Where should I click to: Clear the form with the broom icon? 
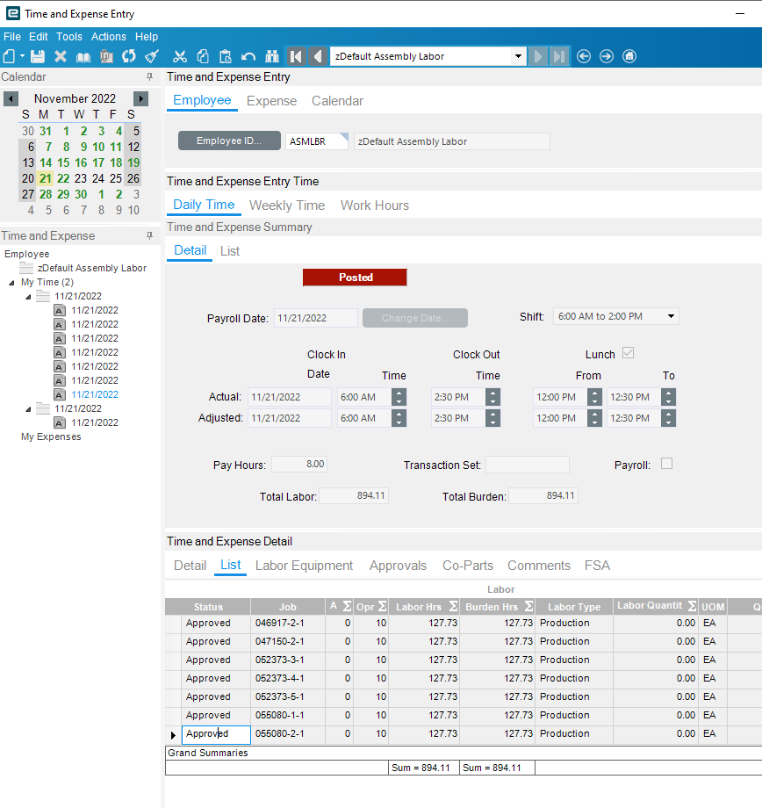point(152,56)
